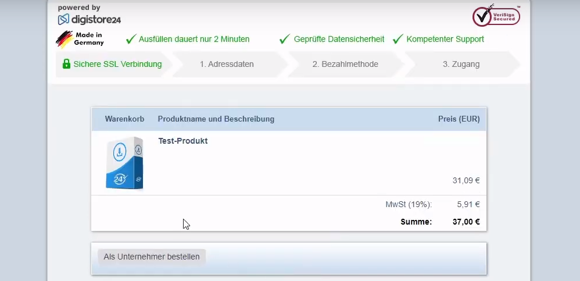Click the checkmark beside Kompetenter Support
This screenshot has width=580, height=281.
398,39
